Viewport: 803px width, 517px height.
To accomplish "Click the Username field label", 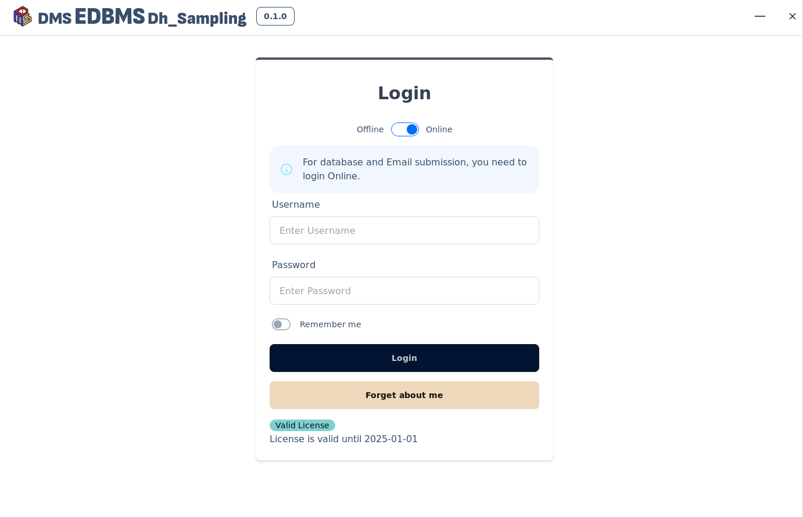I will click(x=296, y=204).
